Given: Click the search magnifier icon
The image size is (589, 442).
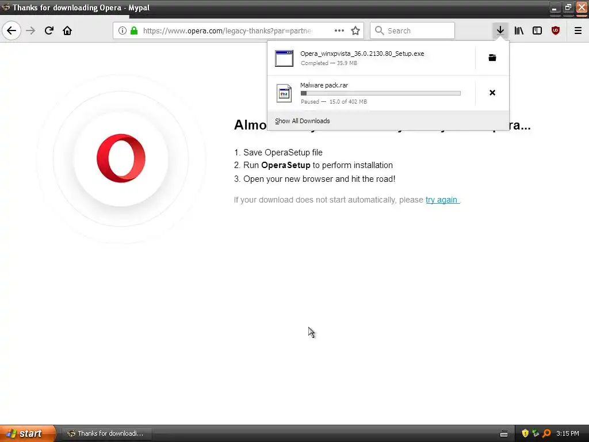Looking at the screenshot, I should tap(380, 31).
